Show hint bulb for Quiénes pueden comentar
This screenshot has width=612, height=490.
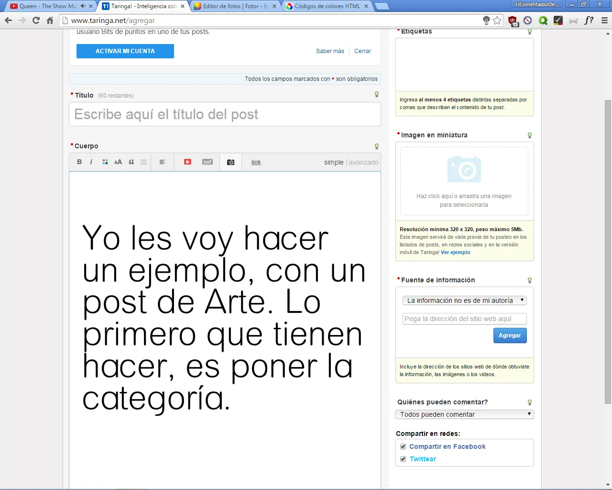tap(530, 402)
